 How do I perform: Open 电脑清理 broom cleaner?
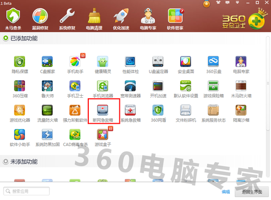tap(94, 19)
